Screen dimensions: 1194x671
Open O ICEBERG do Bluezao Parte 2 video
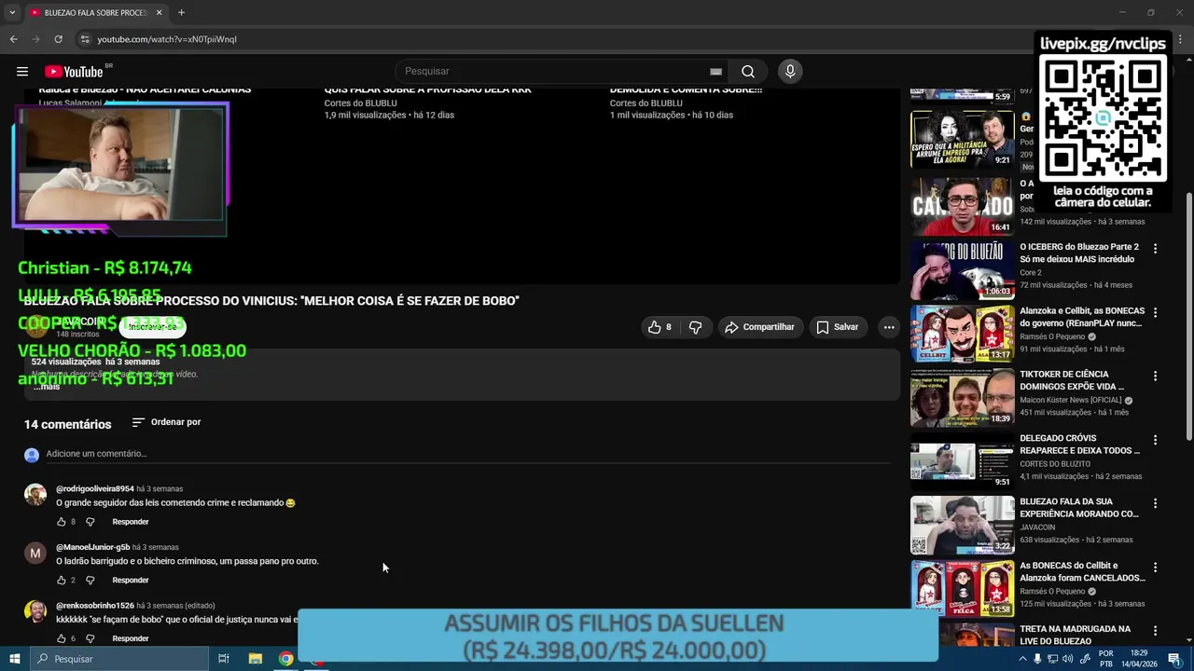pyautogui.click(x=1080, y=253)
